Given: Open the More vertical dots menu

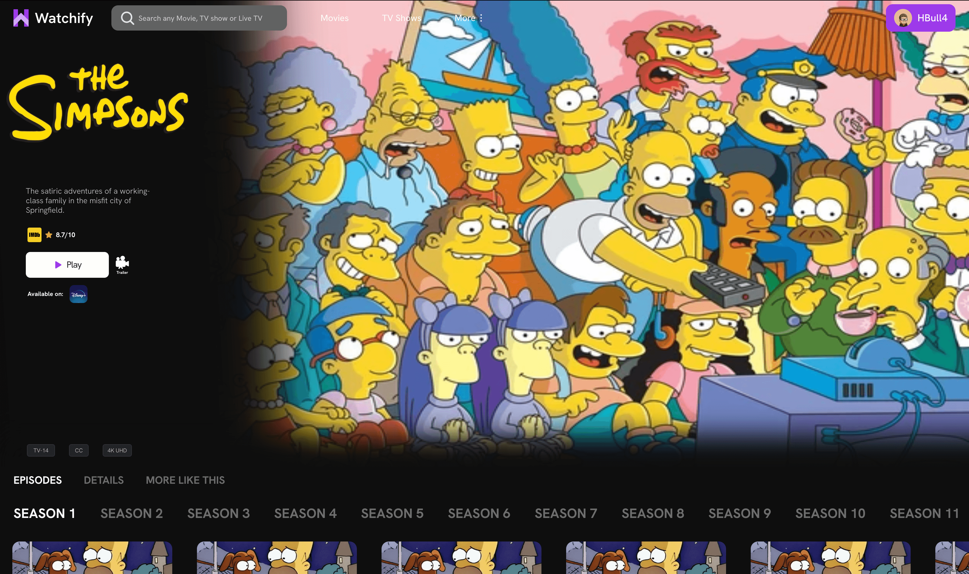Looking at the screenshot, I should tap(481, 18).
